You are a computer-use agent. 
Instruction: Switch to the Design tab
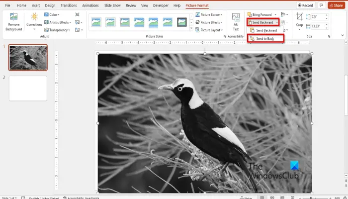click(50, 5)
